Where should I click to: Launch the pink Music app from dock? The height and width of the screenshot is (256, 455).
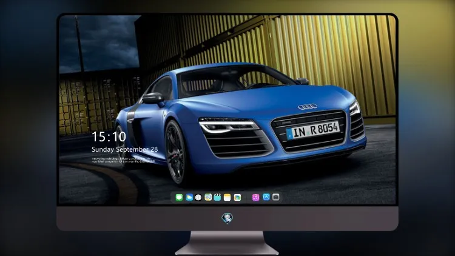[x=255, y=198]
